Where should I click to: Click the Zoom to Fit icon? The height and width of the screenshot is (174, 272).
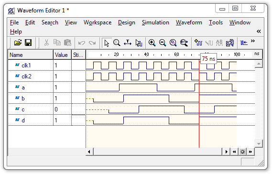[x=184, y=43]
